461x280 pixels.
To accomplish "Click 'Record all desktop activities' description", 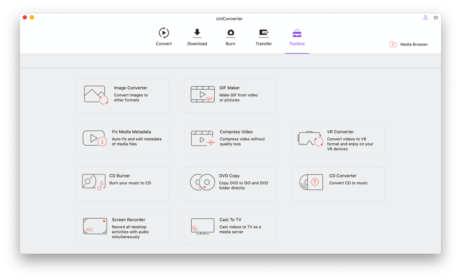I will (130, 232).
